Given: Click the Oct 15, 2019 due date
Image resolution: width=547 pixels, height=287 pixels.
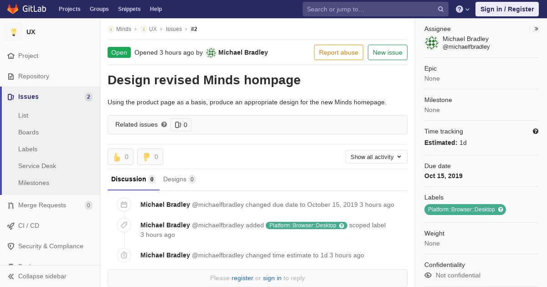Looking at the screenshot, I should click(x=444, y=176).
